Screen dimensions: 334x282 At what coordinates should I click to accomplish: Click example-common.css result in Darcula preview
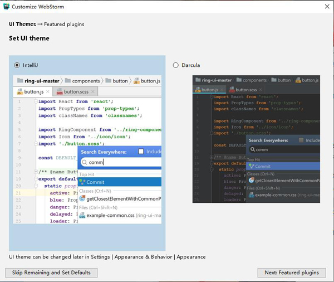(x=283, y=195)
